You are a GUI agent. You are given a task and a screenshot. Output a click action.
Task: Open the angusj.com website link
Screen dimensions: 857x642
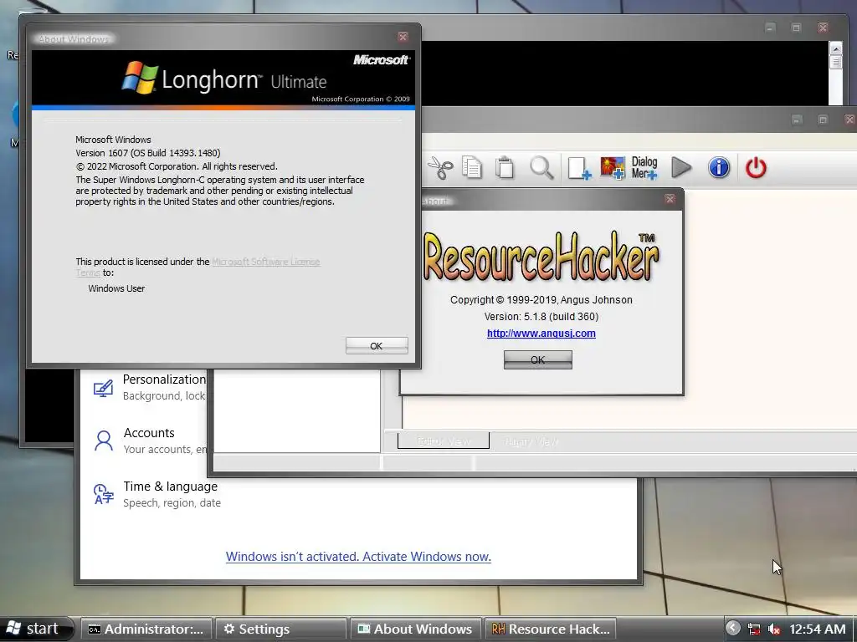click(541, 333)
